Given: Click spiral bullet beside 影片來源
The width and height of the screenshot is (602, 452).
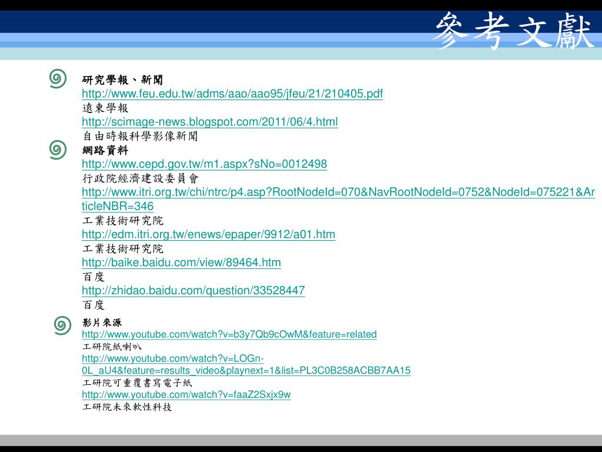Looking at the screenshot, I should 62,325.
